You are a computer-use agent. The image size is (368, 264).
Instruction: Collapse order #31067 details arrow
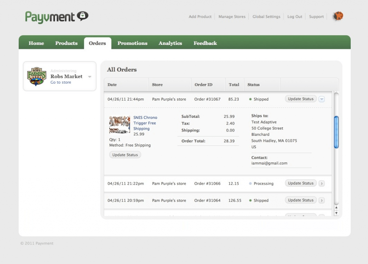(x=322, y=99)
